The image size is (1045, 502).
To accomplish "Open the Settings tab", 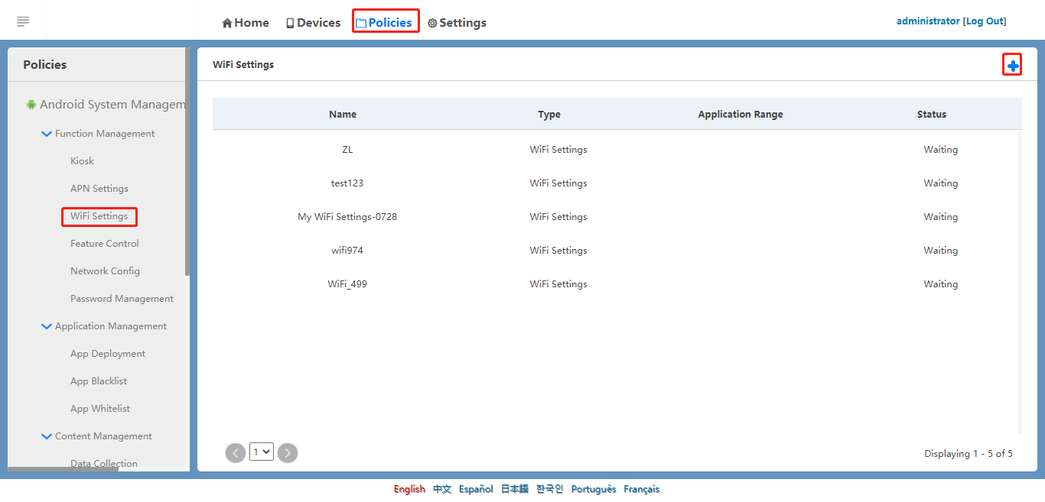I will click(457, 23).
